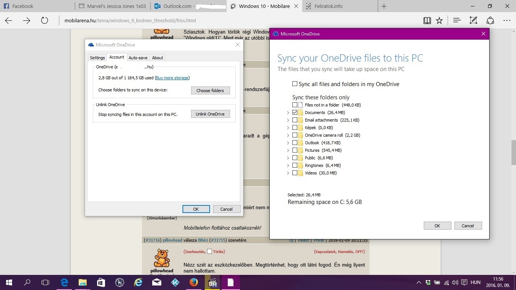
Task: Click the page vertical scrollbar thumb
Action: pos(514,152)
